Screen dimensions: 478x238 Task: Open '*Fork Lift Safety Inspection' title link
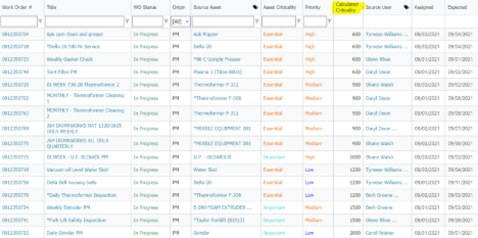76,220
